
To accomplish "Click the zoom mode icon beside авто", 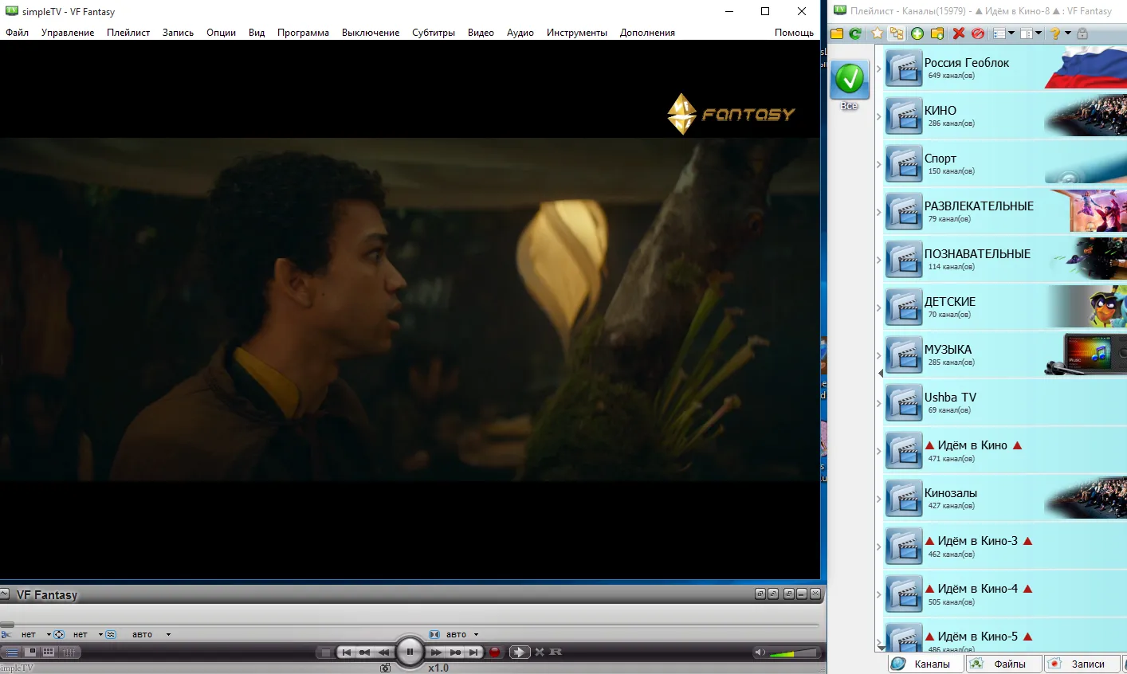I will pyautogui.click(x=434, y=635).
